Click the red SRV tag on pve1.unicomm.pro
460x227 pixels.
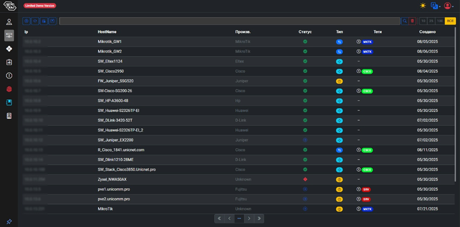(366, 189)
